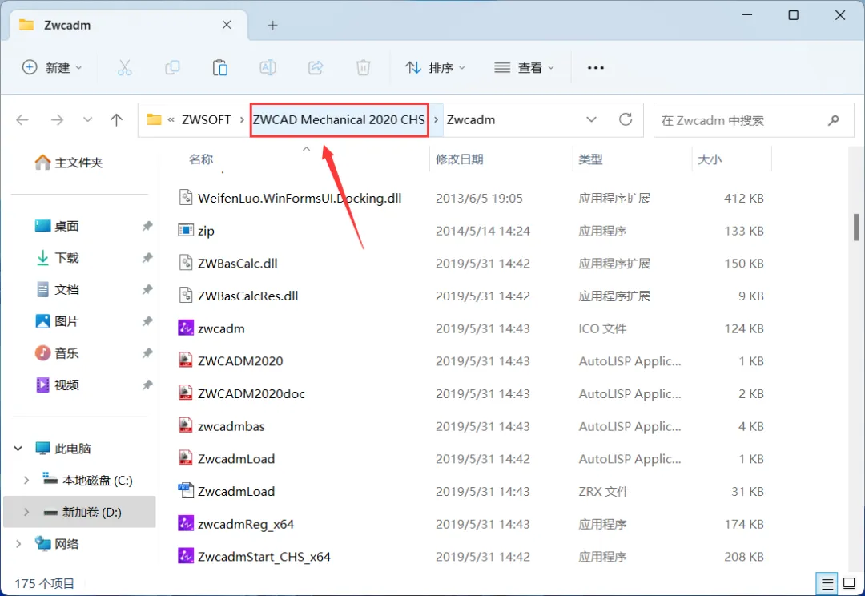Sort by 名称 column header

click(x=201, y=159)
